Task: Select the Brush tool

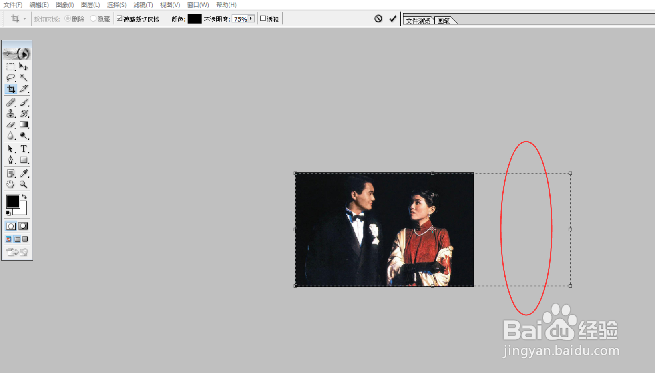Action: tap(24, 102)
